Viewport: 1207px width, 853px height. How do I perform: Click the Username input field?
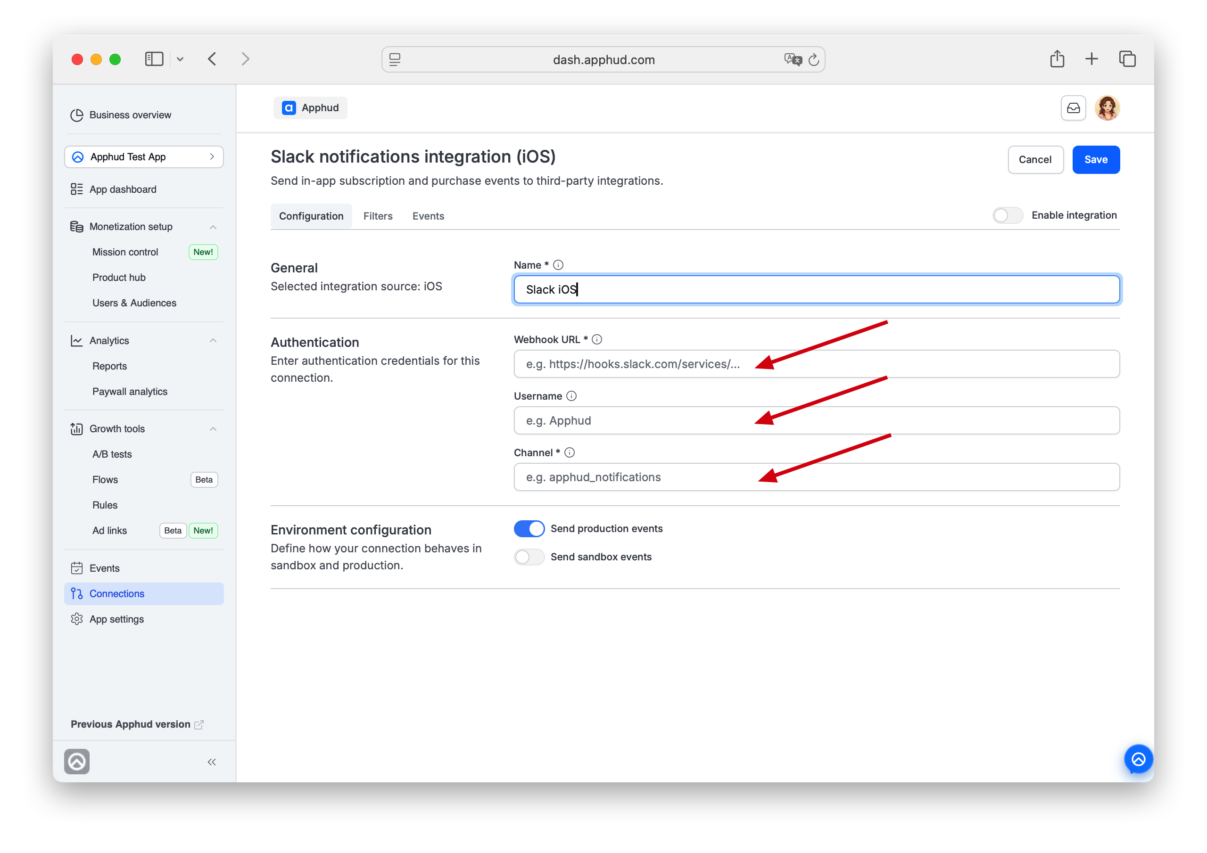pos(817,420)
